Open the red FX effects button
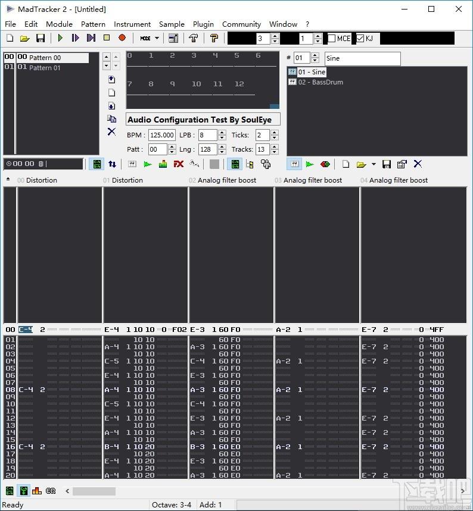473x511 pixels. point(179,164)
